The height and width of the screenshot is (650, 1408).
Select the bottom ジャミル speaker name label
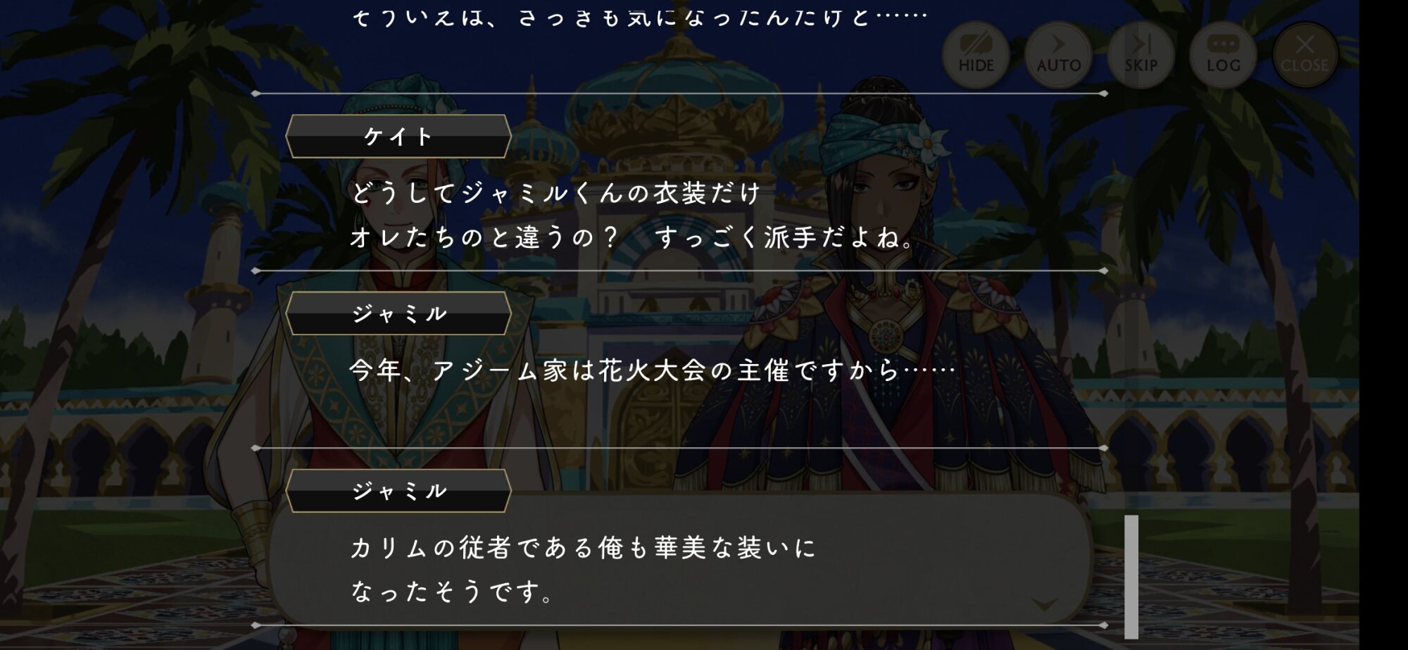398,491
